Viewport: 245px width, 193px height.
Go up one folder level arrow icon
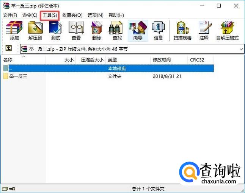(x=8, y=48)
